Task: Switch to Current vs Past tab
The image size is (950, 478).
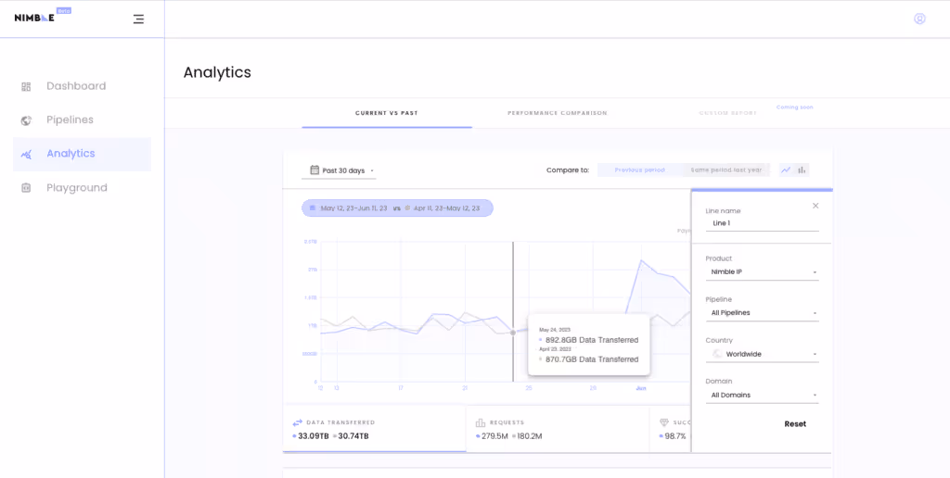Action: (x=387, y=113)
